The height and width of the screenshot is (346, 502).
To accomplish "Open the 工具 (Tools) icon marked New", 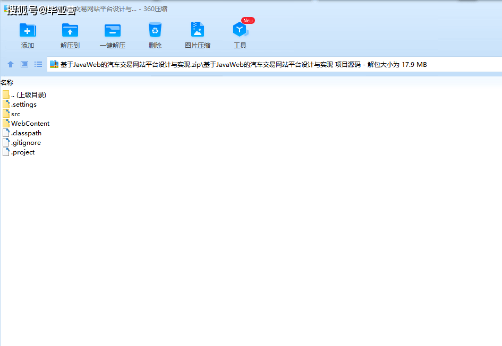I will [240, 31].
